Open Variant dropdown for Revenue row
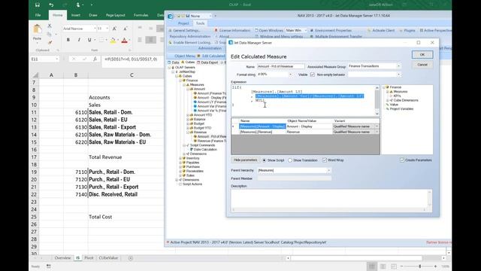The image size is (481, 271). [x=377, y=132]
